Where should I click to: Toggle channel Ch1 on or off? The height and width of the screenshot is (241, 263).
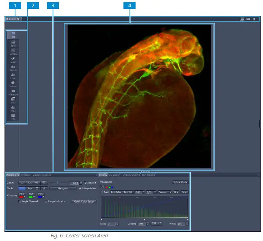[x=22, y=194]
